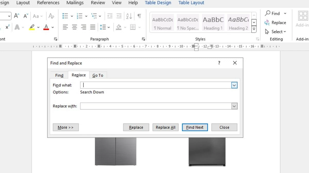Open the Select menu in Editing group
The image size is (309, 173).
pyautogui.click(x=276, y=32)
